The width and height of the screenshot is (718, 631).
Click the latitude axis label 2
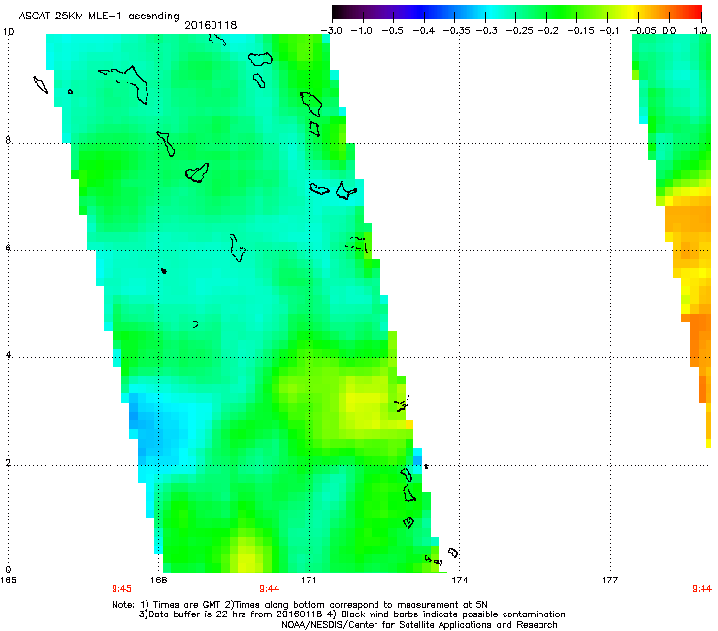[8, 463]
